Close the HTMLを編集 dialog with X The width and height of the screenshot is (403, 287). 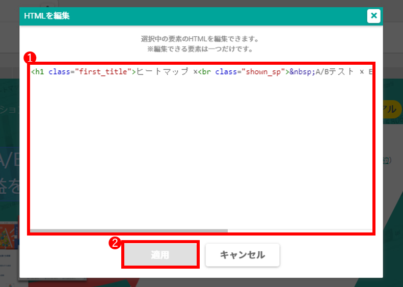[x=373, y=16]
